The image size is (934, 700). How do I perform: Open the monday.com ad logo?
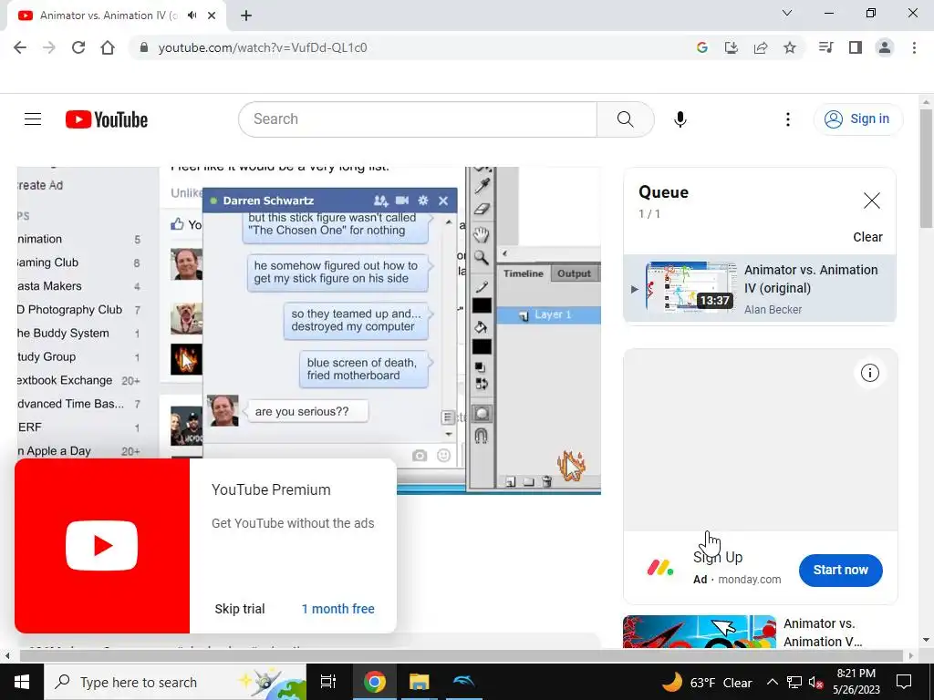pos(660,567)
